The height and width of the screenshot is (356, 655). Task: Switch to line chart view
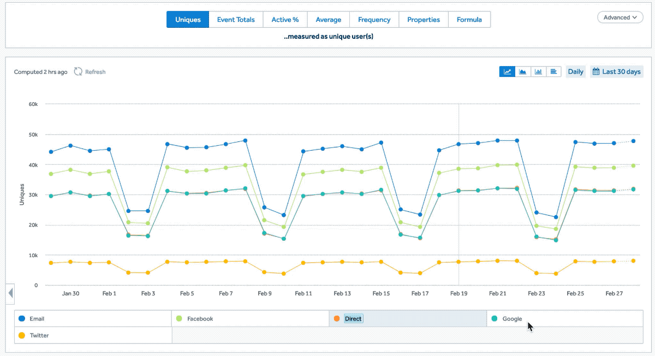point(507,72)
